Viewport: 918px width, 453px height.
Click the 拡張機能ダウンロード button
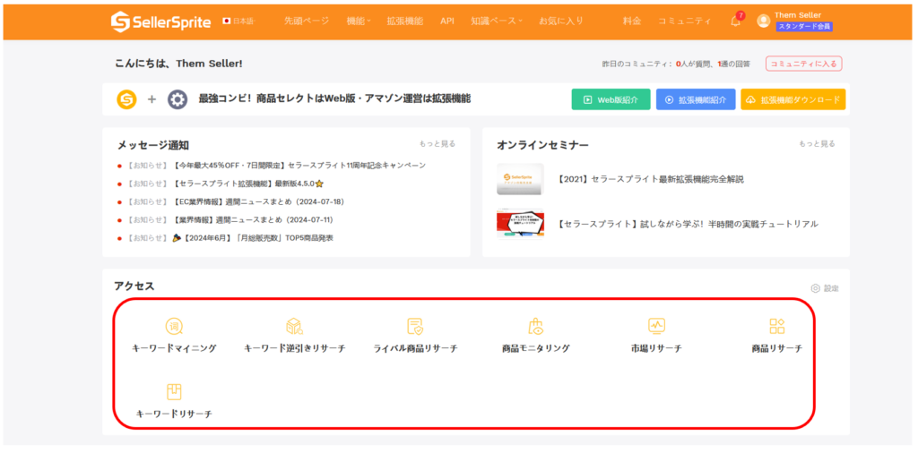click(x=792, y=99)
